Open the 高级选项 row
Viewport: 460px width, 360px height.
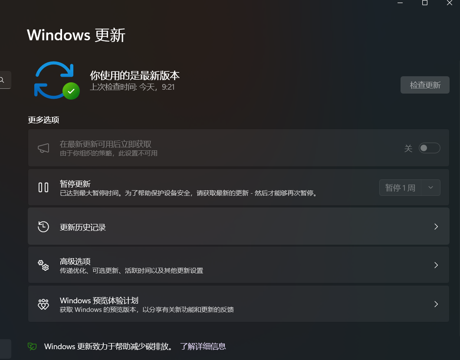(x=239, y=265)
